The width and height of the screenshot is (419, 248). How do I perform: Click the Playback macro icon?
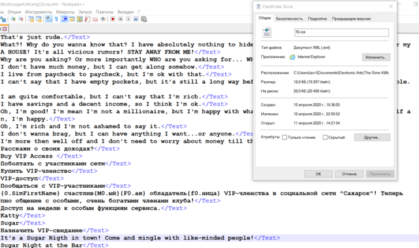coord(128,19)
